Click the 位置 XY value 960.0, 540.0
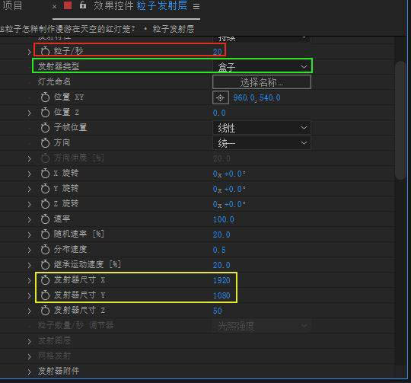 257,97
